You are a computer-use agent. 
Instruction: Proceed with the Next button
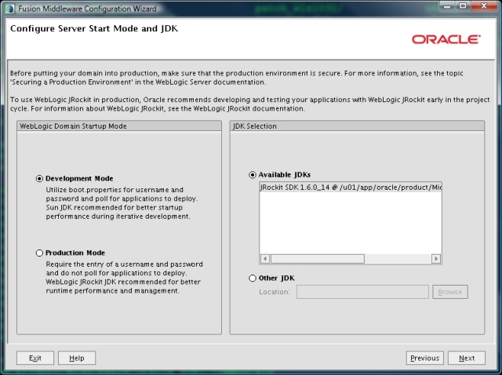[467, 358]
